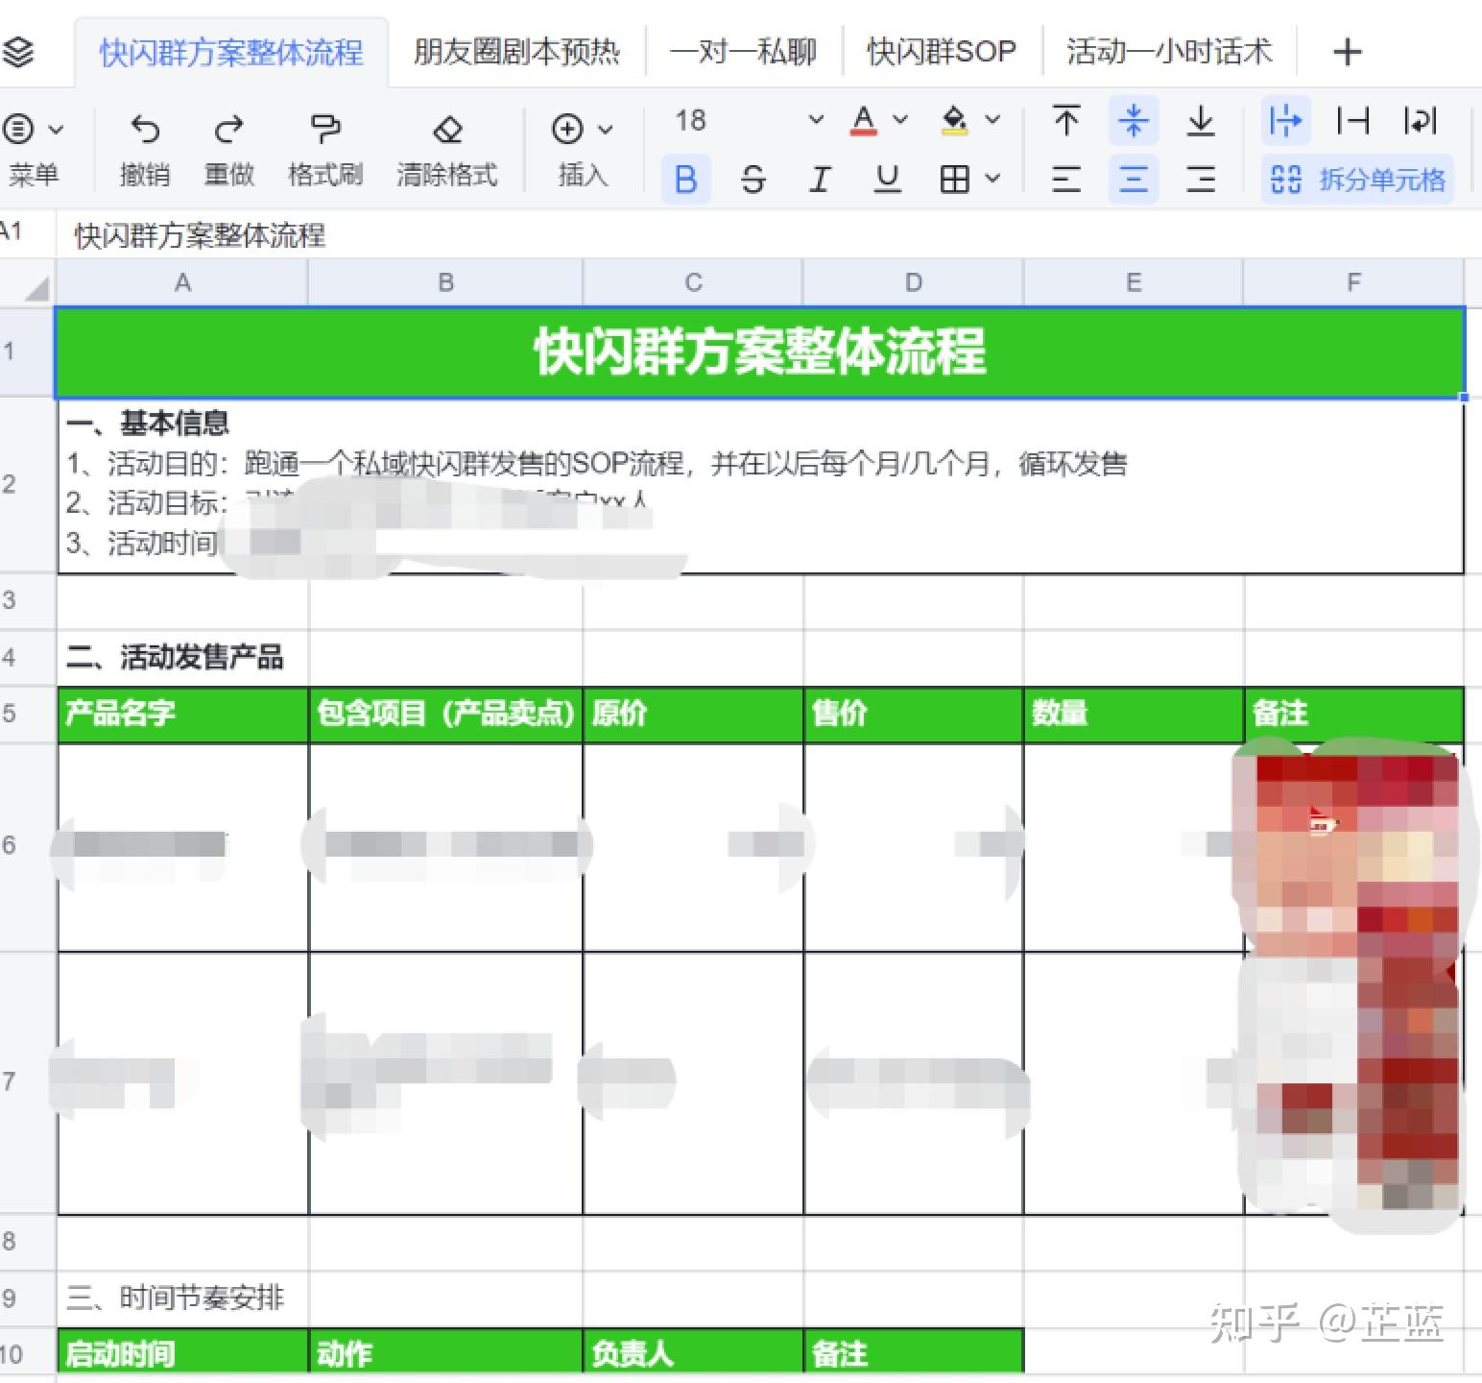1482x1383 pixels.
Task: Expand the menu (菜单) dropdown arrow
Action: [x=57, y=129]
